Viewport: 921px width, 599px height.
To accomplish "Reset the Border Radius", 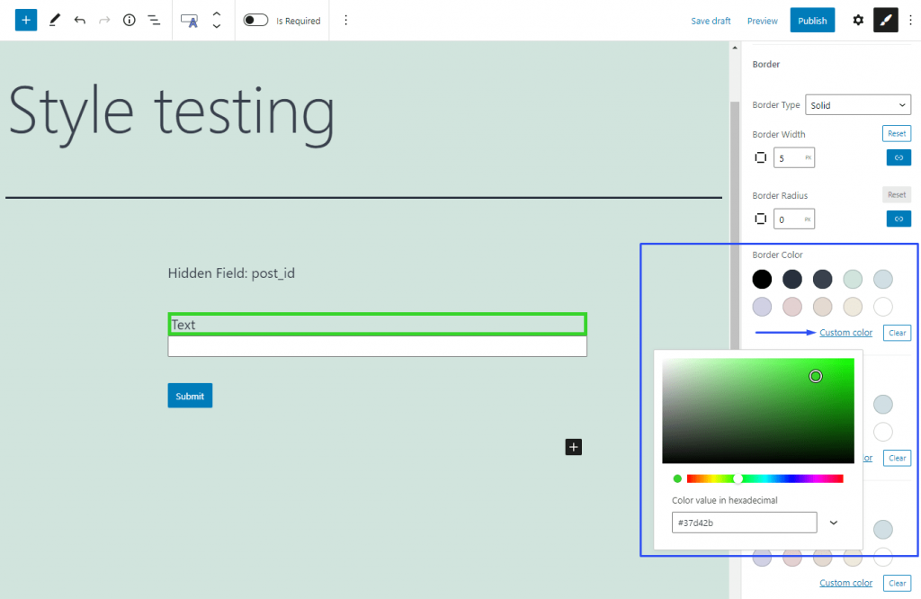I will (897, 194).
